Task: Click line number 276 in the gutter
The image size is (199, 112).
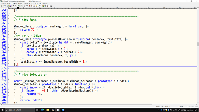Action: click(4, 81)
